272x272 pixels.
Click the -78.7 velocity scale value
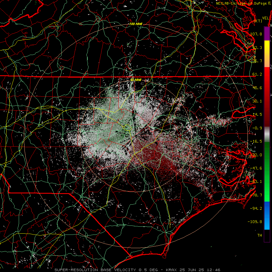(256, 195)
